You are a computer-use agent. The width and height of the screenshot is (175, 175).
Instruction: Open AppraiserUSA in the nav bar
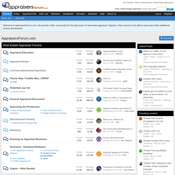pos(29,14)
